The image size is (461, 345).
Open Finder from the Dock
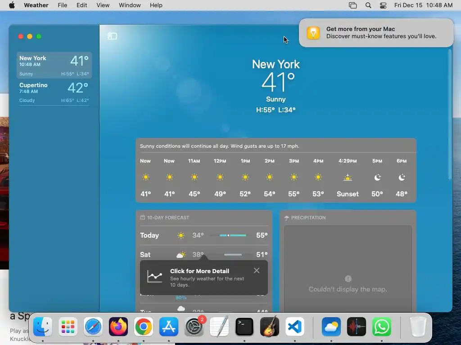pyautogui.click(x=43, y=327)
